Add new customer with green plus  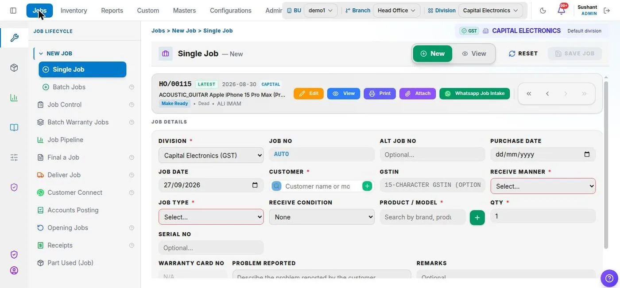pos(367,186)
